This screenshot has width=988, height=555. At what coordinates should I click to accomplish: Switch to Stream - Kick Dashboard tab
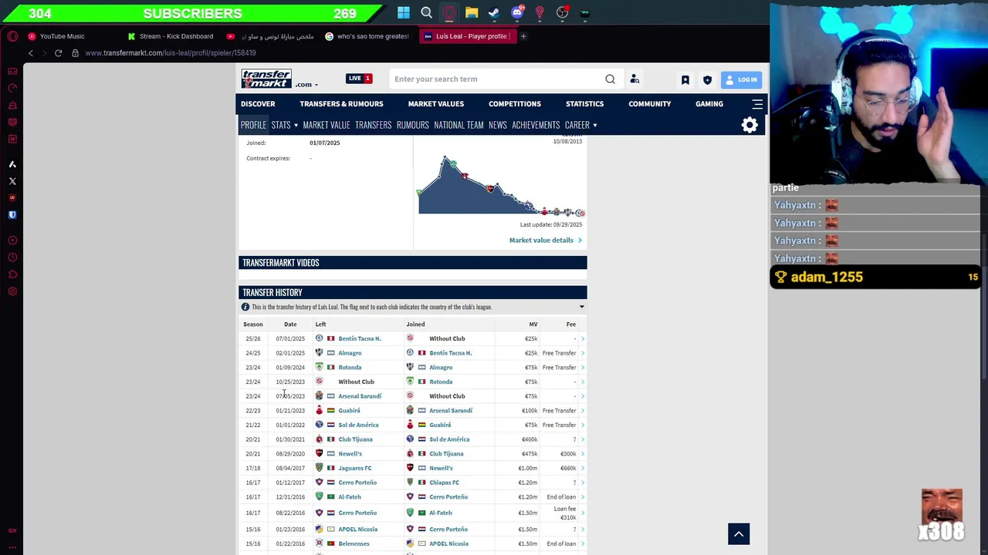(x=171, y=36)
